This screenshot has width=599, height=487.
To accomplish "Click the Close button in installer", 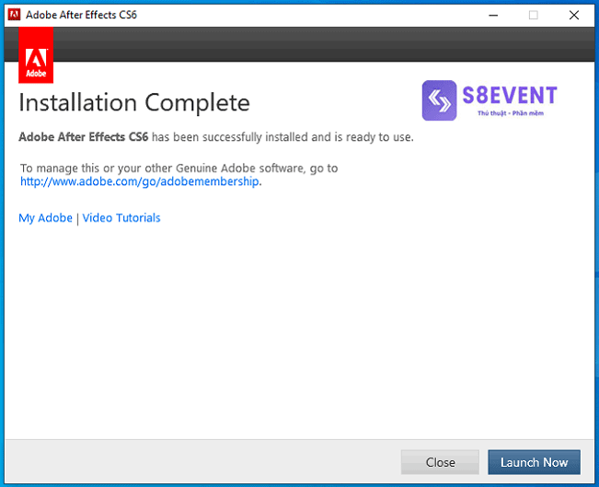I will pos(440,462).
